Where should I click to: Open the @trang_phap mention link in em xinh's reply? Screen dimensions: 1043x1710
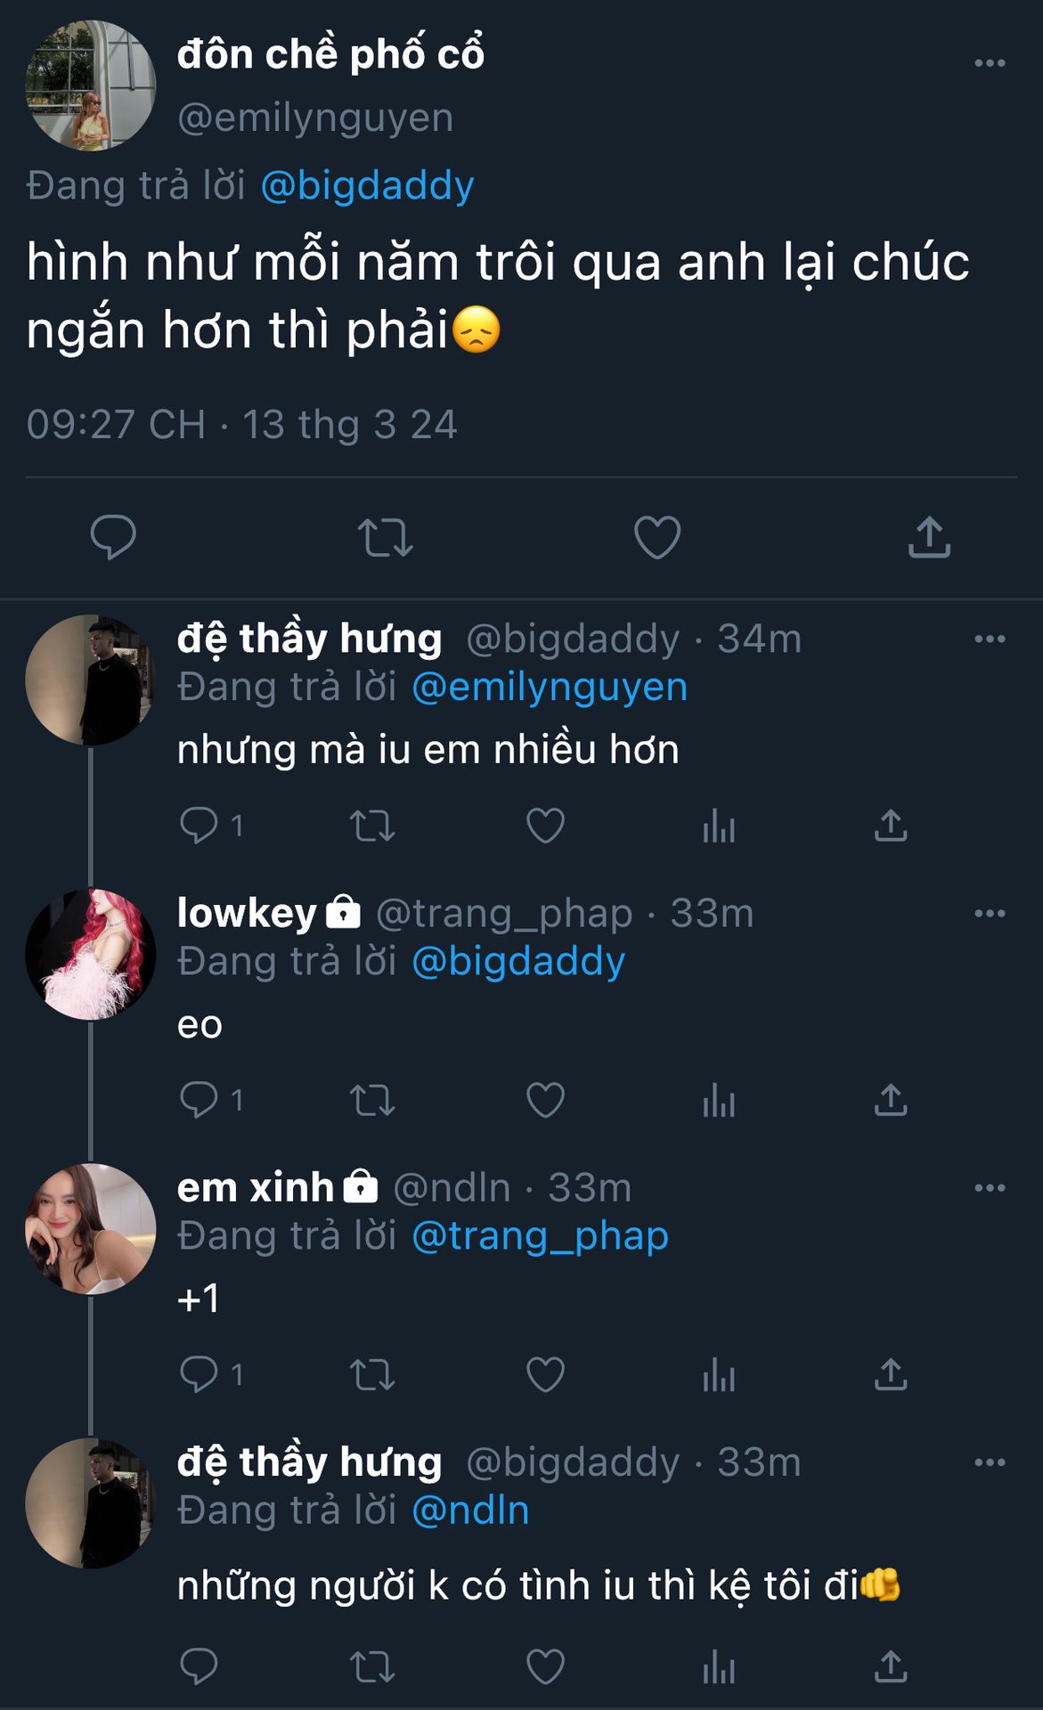540,1236
